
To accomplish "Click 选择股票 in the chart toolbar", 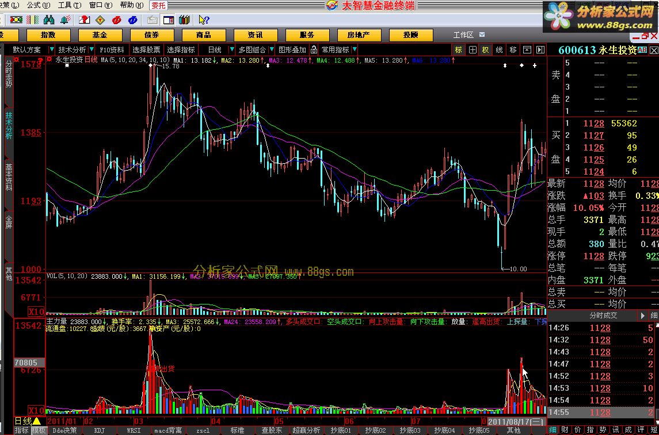I will (146, 50).
